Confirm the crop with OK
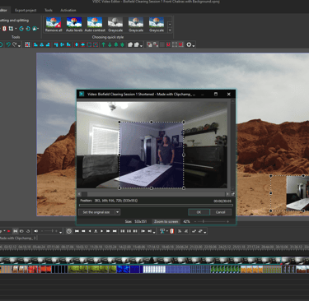The image size is (309, 301). point(199,212)
